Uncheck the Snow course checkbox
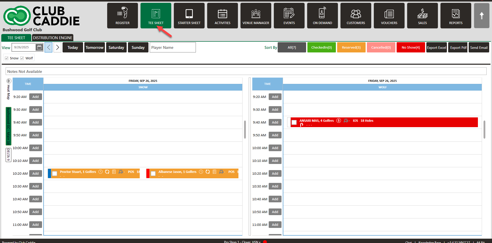Screen dimensions: 492x243 (x=7, y=58)
